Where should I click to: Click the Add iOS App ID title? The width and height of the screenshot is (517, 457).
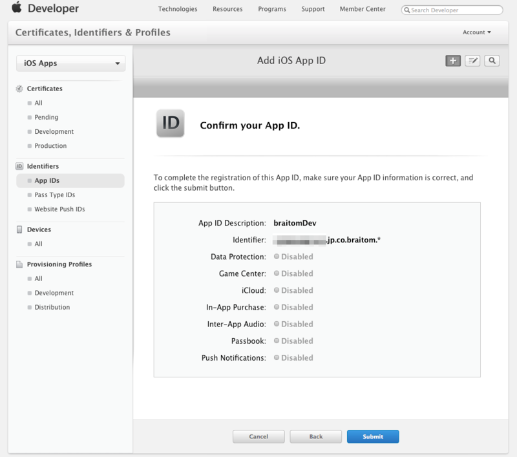click(291, 60)
